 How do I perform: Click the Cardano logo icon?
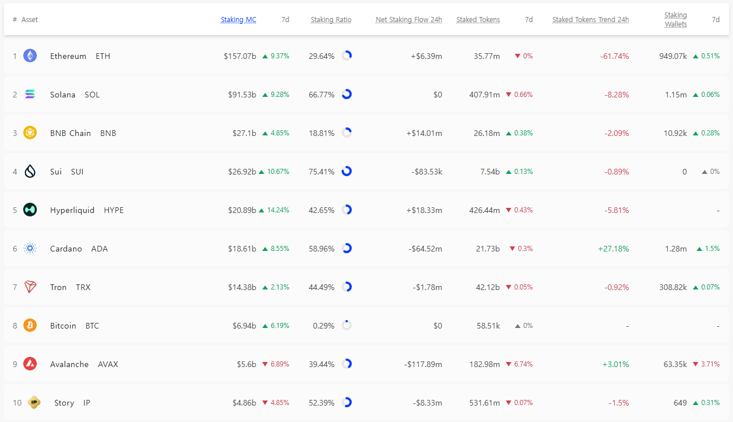[30, 248]
